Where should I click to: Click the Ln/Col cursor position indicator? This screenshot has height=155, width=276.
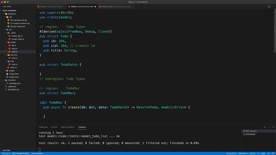(x=232, y=153)
